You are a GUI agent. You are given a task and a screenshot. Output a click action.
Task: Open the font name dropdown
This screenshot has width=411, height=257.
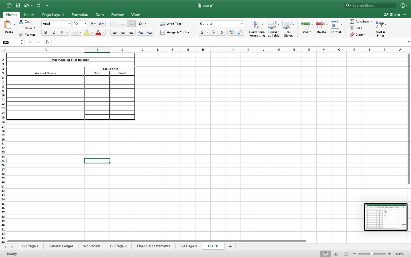[69, 23]
